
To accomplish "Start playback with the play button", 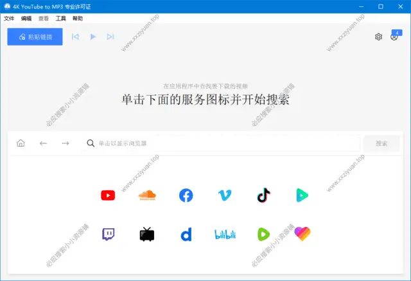I will pyautogui.click(x=92, y=37).
